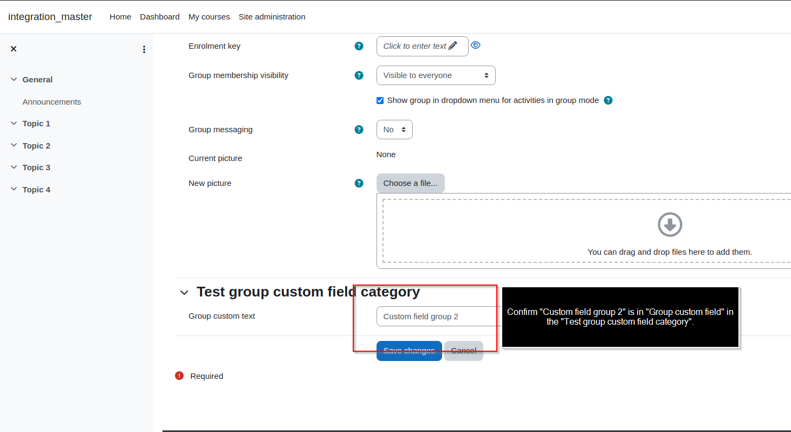Screen dimensions: 791x432
Task: Expand Topic 3 chevron in course index
Action: [x=14, y=167]
